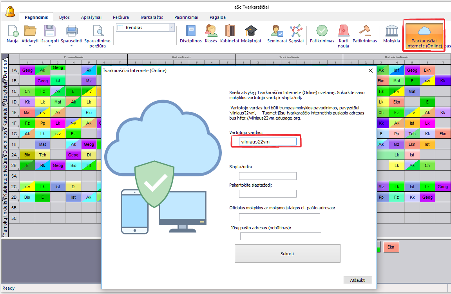Open the Sąryšiai relations icon
Screen dimensions: 451x294
(x=295, y=31)
